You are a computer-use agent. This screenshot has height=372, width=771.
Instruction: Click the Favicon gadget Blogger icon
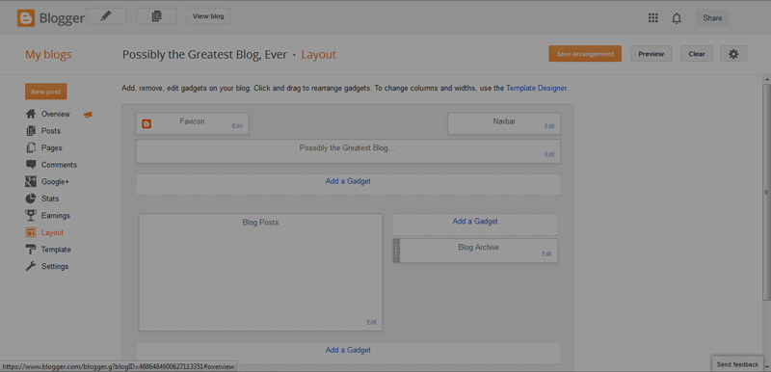click(x=146, y=123)
